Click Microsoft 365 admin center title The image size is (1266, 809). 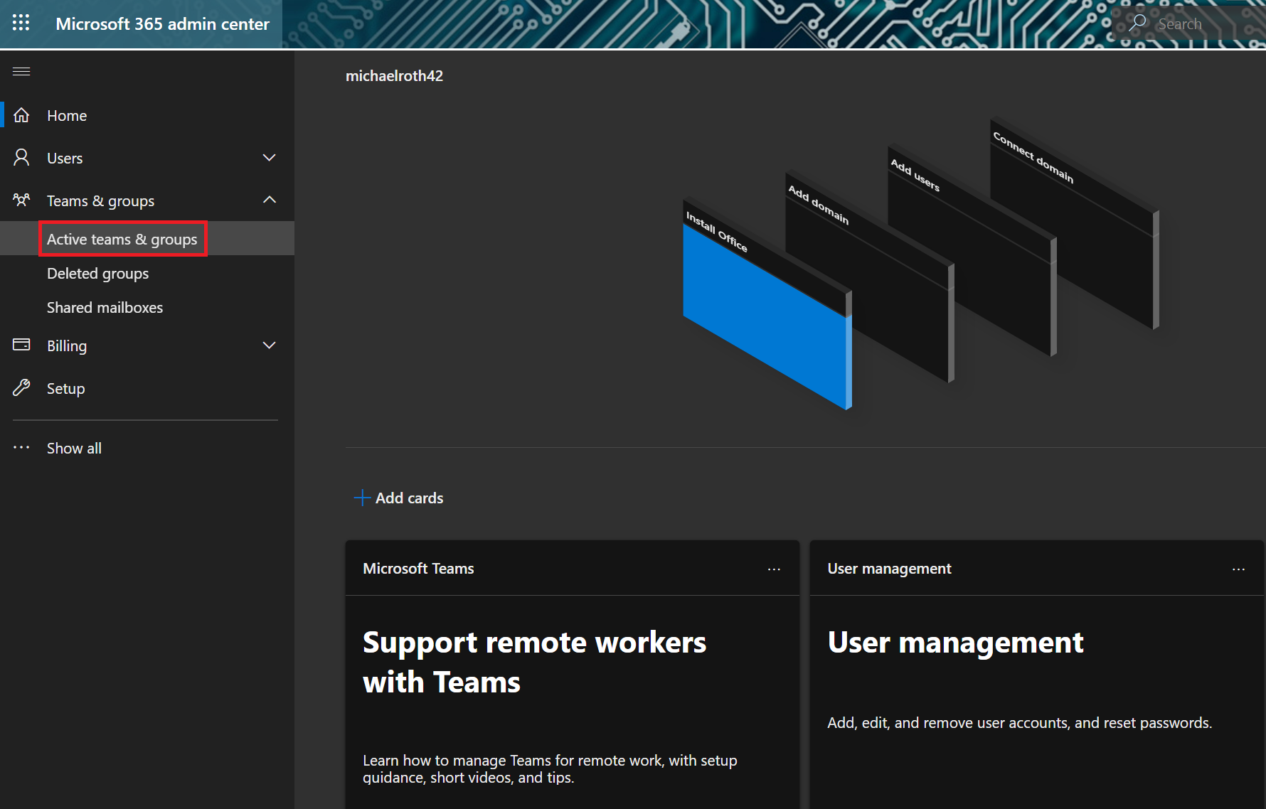162,23
